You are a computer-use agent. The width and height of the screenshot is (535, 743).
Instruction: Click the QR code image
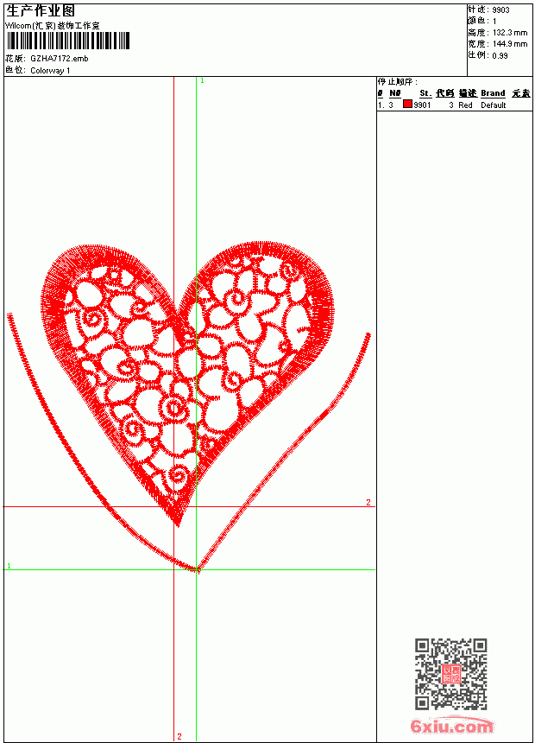pos(450,674)
